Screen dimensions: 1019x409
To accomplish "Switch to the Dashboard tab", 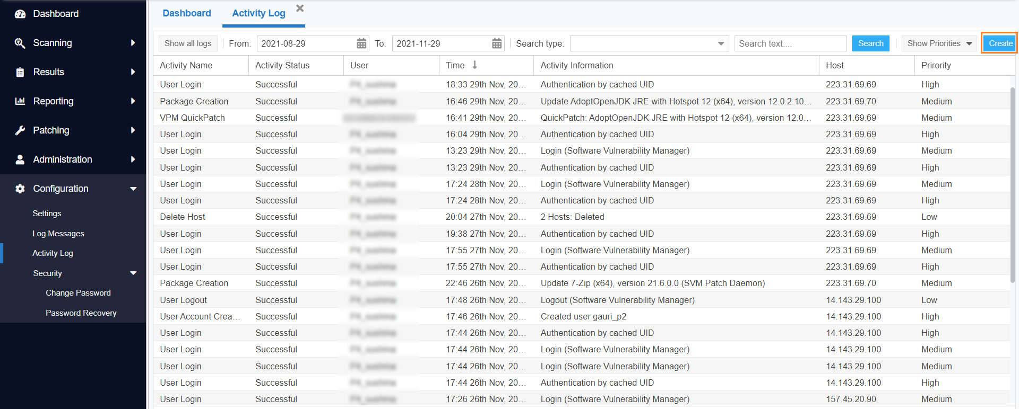I will click(x=187, y=13).
